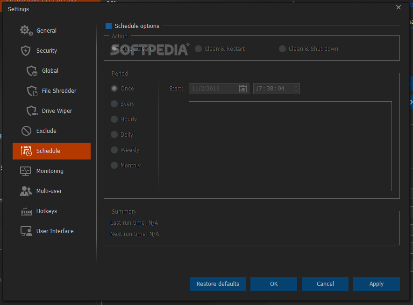Select the Quick Clean action
Viewport: 413px width, 305px height.
coord(114,49)
